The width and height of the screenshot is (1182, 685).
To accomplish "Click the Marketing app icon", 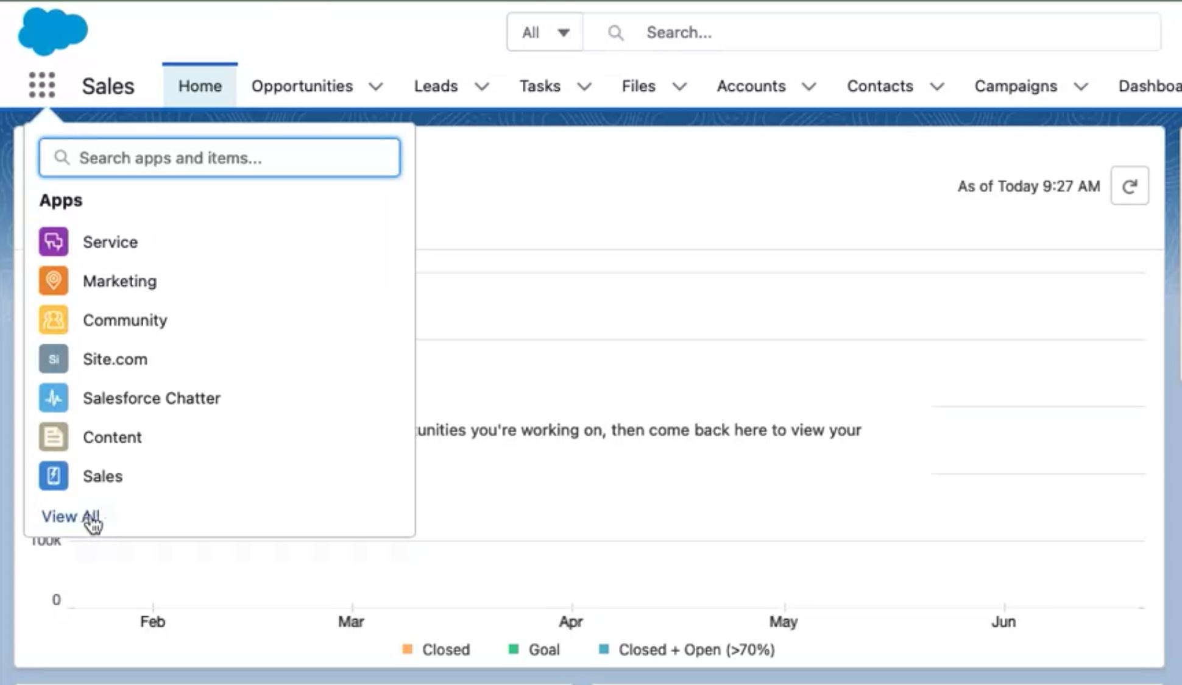I will (54, 281).
